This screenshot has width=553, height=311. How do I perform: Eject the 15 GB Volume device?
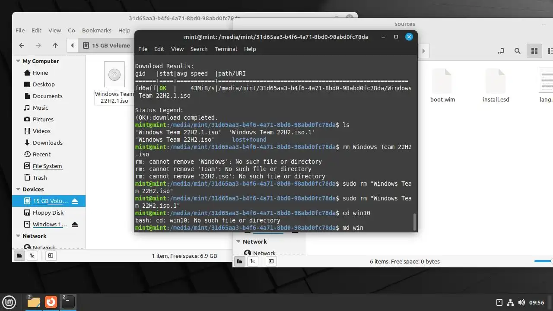(x=75, y=201)
